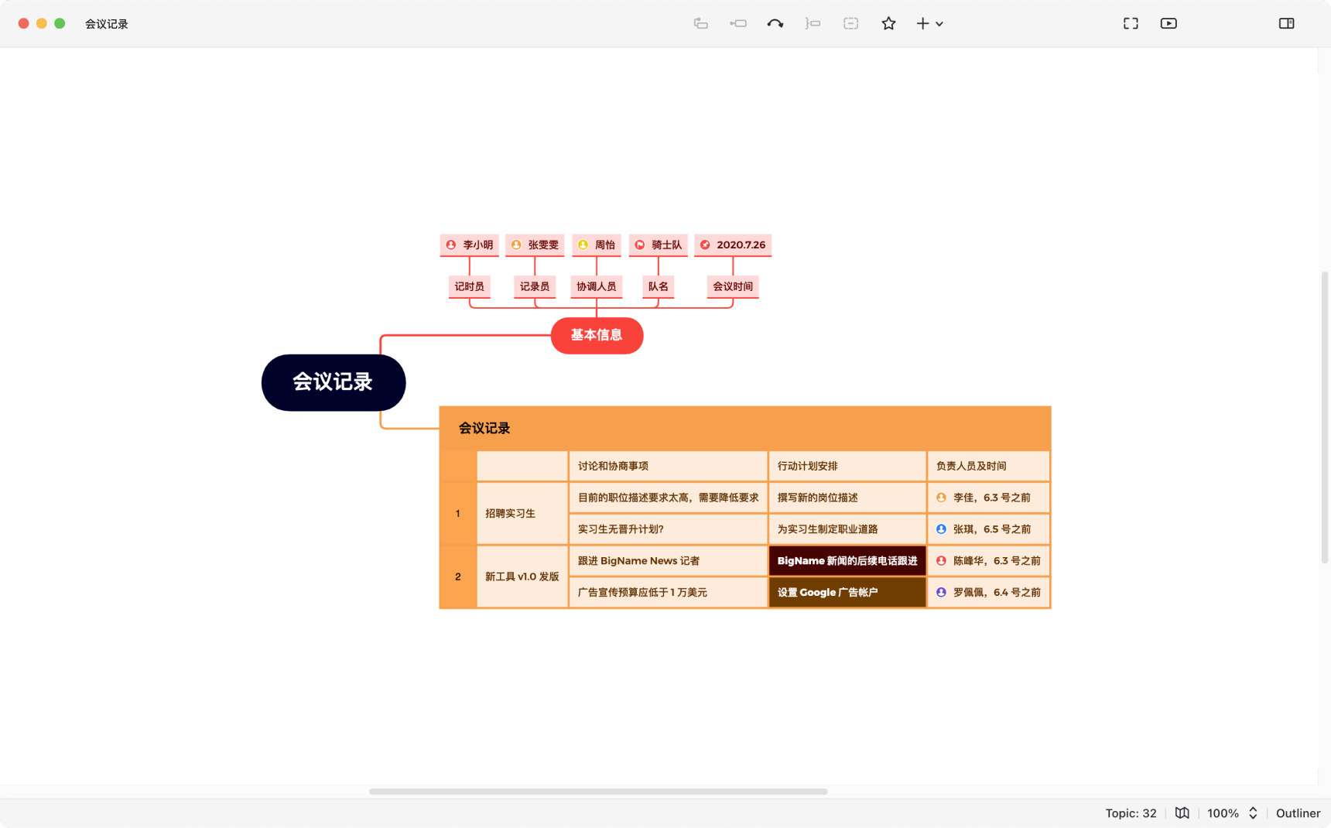
Task: Select the 骑士队 topic
Action: tap(659, 245)
